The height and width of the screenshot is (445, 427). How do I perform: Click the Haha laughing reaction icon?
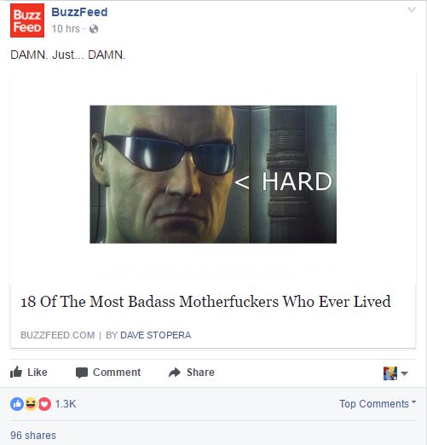coord(31,404)
